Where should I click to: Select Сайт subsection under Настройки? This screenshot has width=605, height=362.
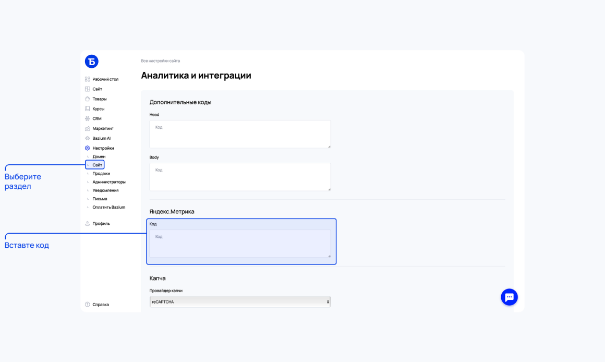pyautogui.click(x=97, y=165)
